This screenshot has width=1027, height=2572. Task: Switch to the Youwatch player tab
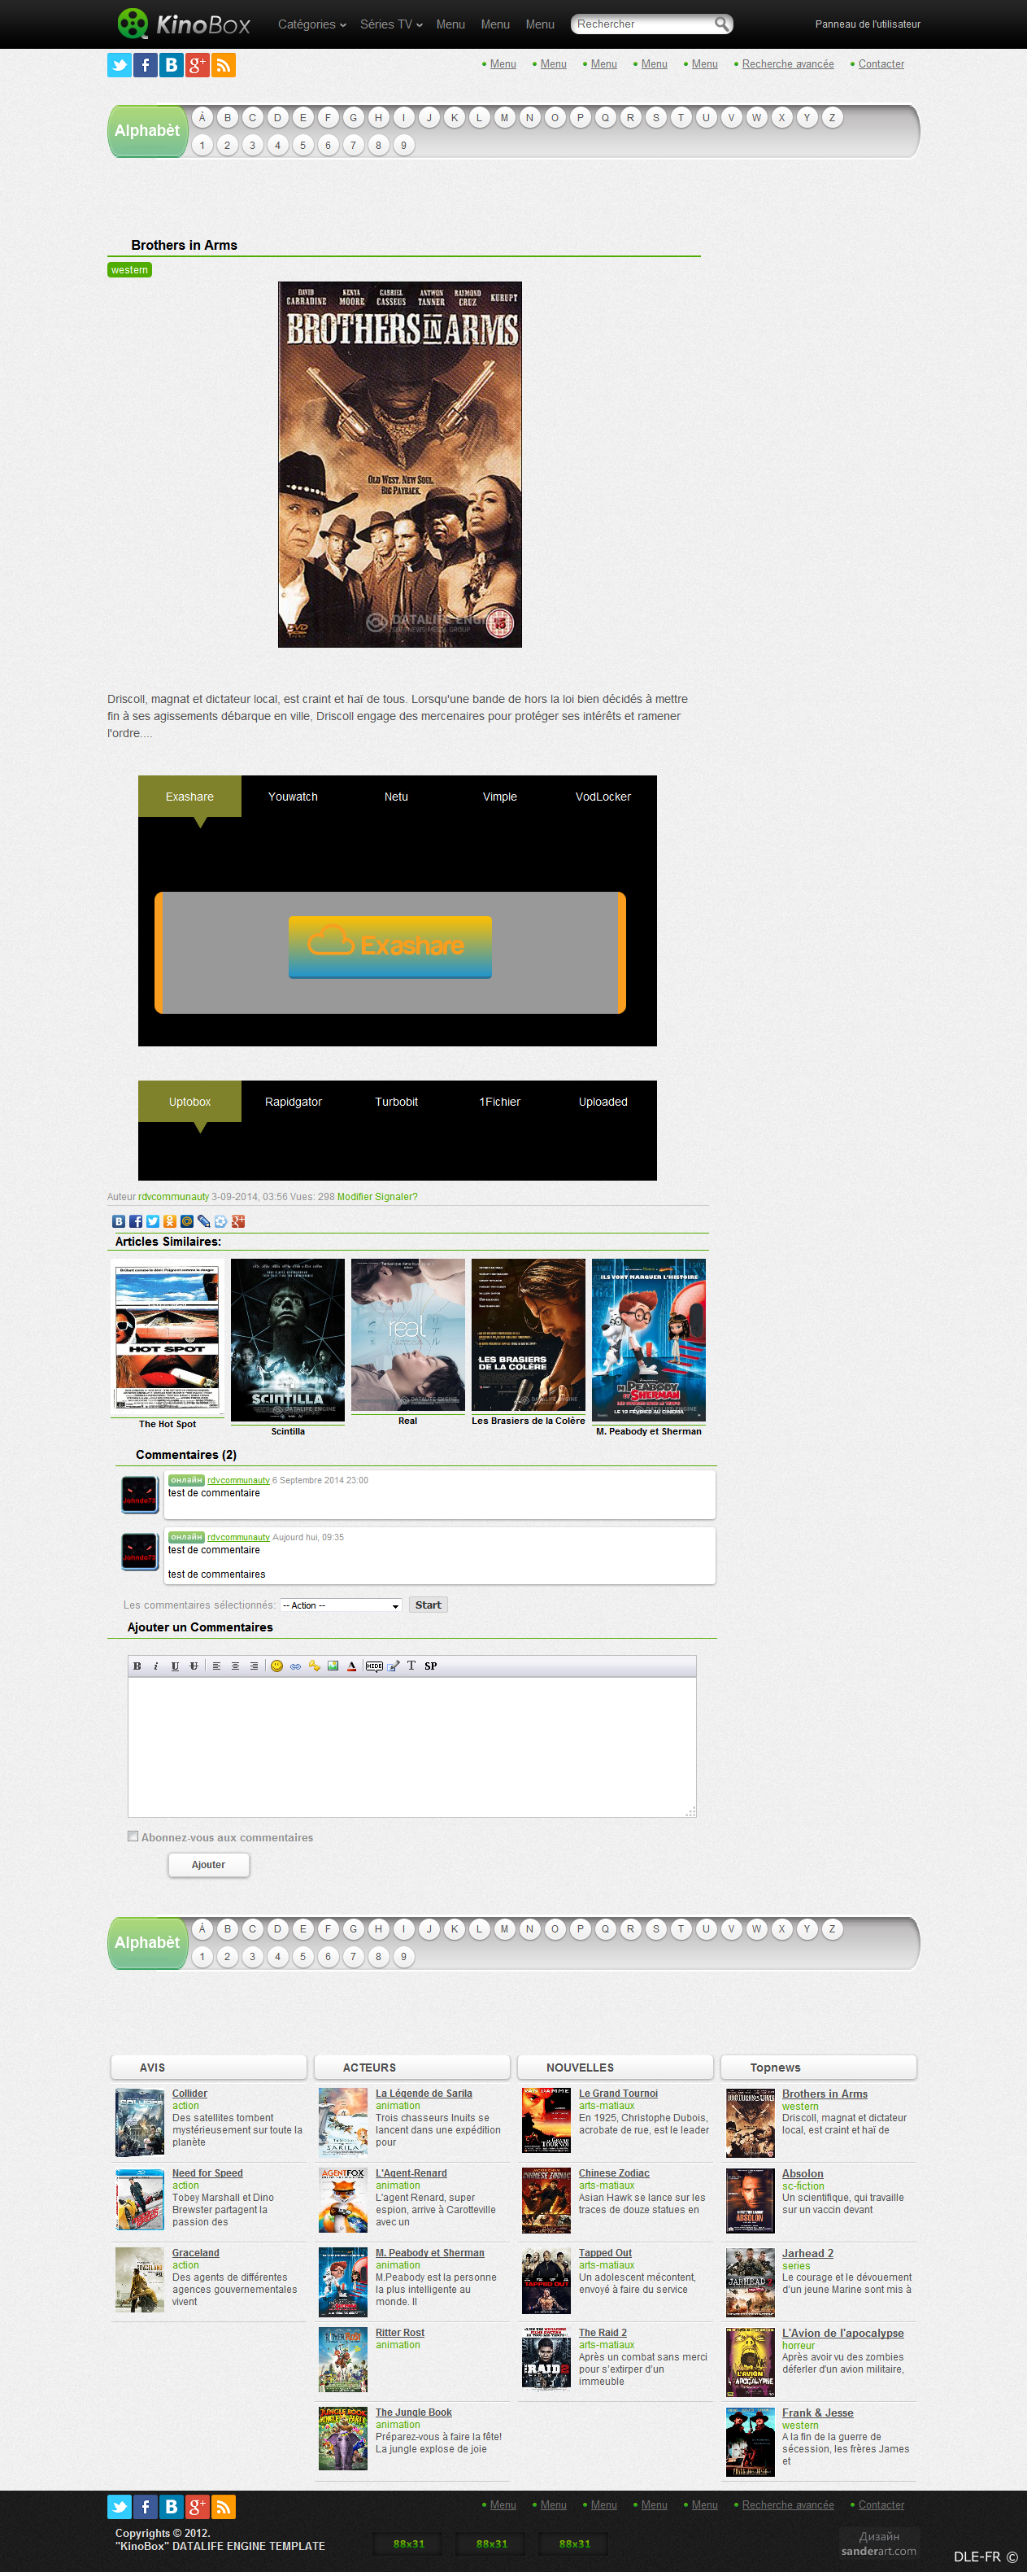[293, 797]
